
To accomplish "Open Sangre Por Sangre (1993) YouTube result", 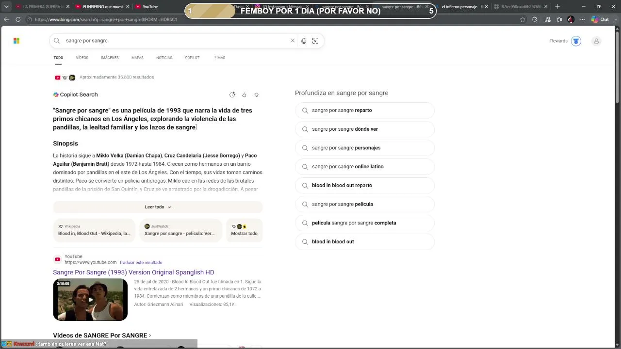I will coord(133,272).
